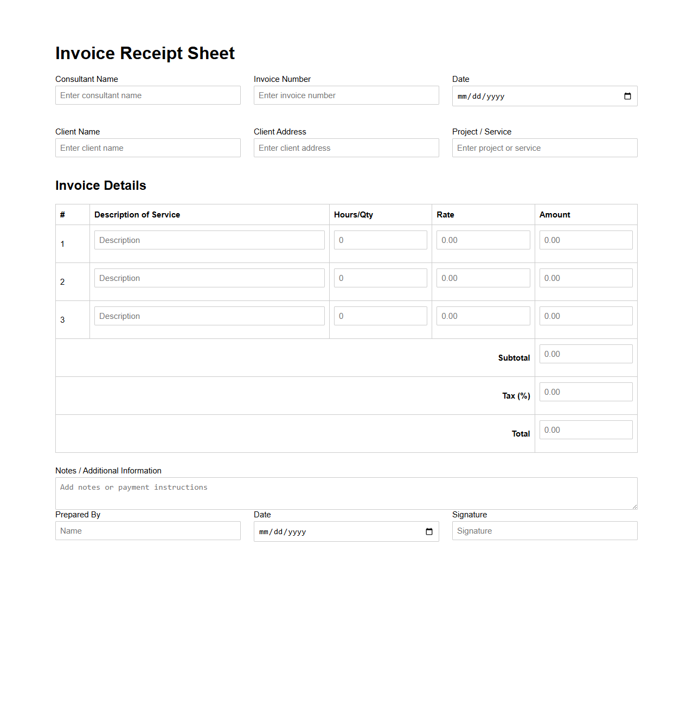The height and width of the screenshot is (705, 693).
Task: Click the textarea resize handle corner
Action: point(634,506)
